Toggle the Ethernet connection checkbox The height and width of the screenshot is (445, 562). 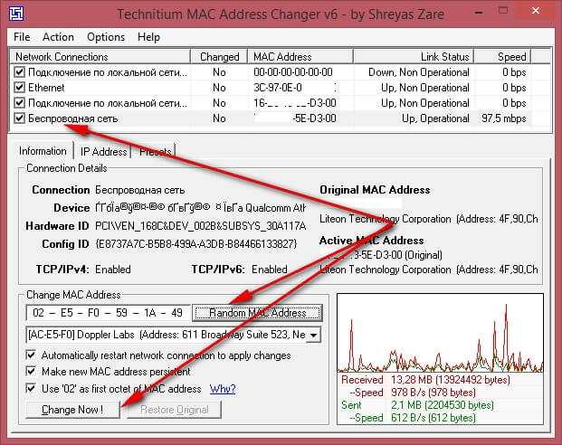point(19,88)
